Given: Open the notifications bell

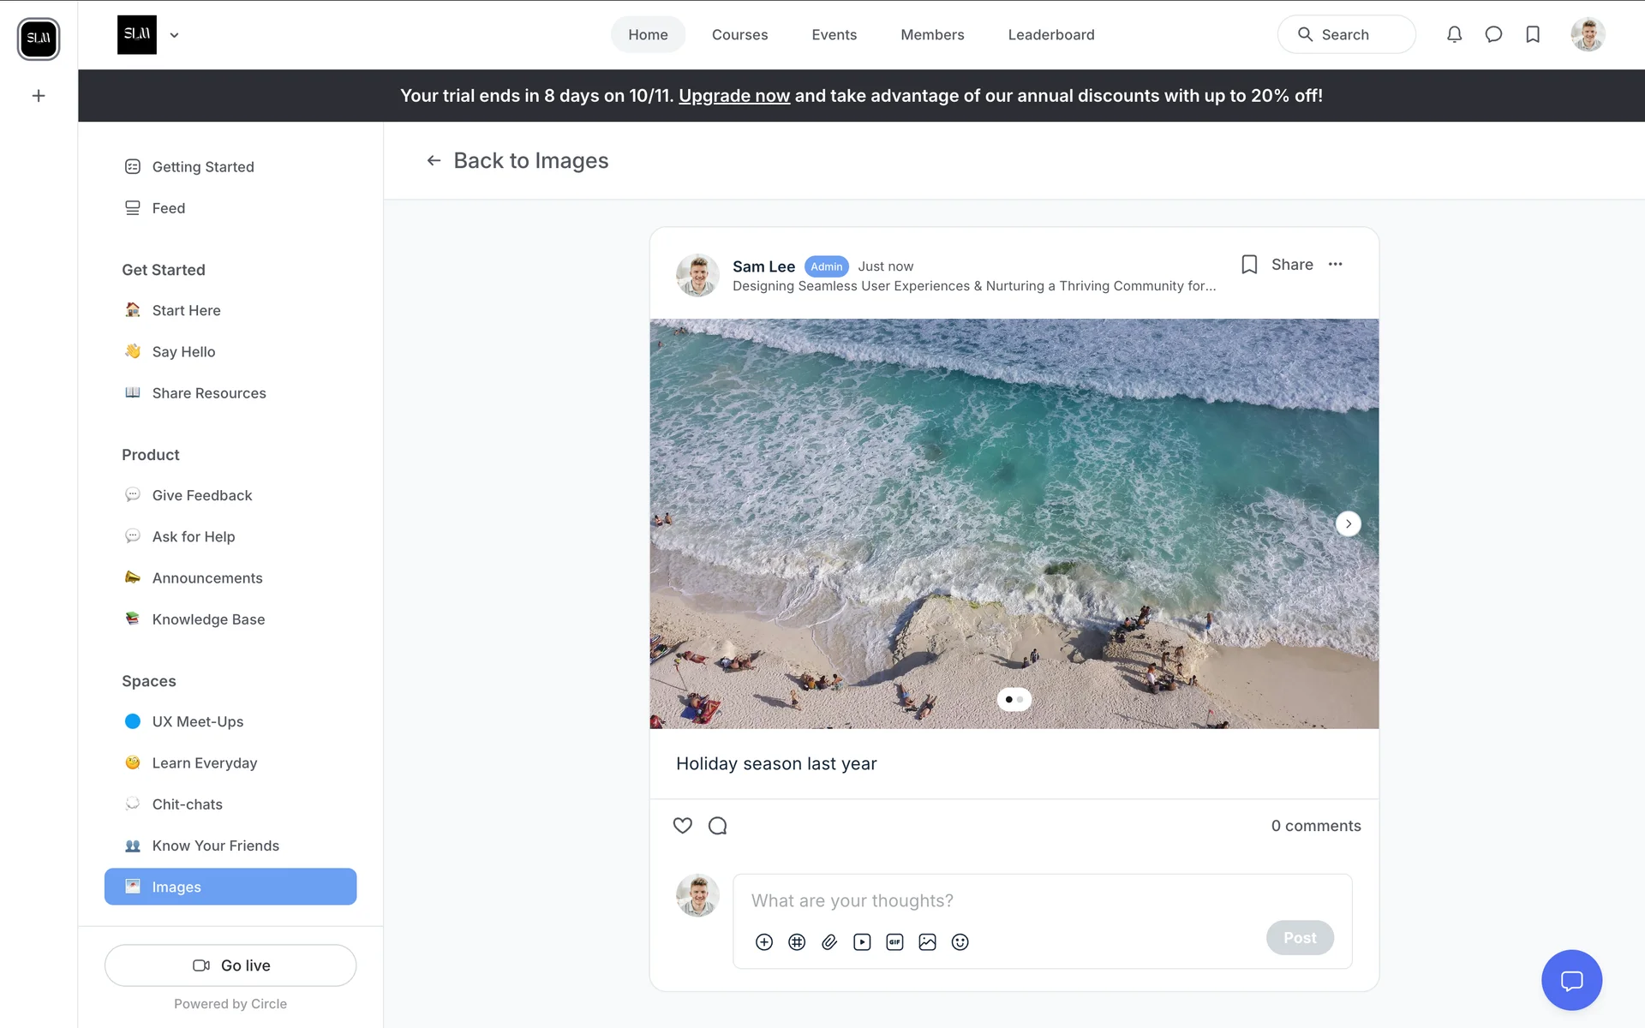Looking at the screenshot, I should click(1454, 34).
